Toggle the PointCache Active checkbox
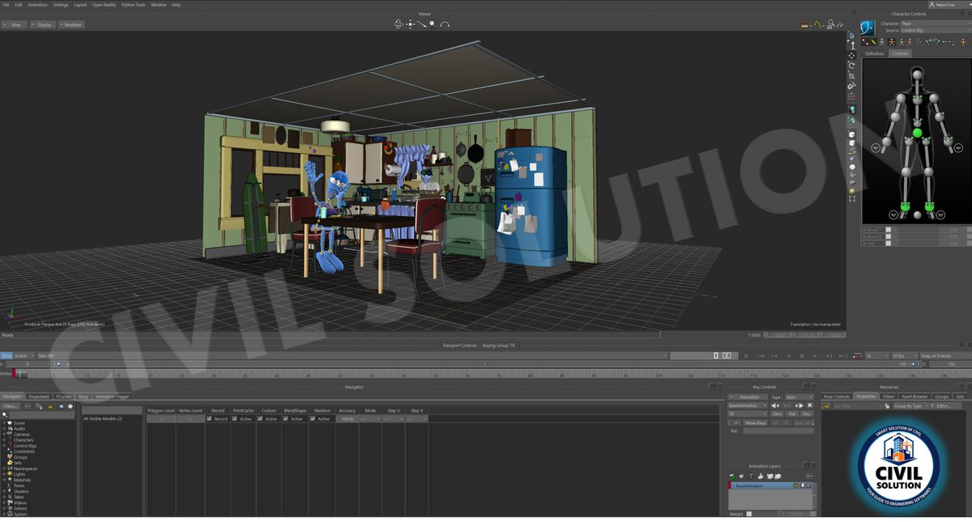 235,419
